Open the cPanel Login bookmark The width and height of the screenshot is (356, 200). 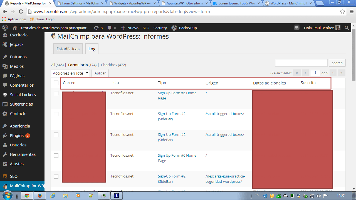pos(42,19)
